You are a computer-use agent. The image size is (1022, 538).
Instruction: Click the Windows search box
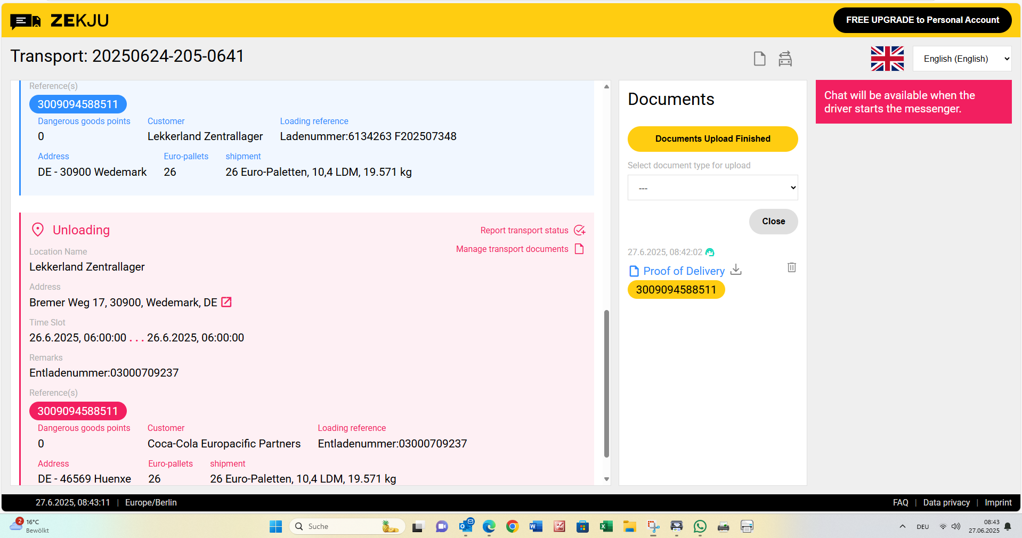point(347,526)
